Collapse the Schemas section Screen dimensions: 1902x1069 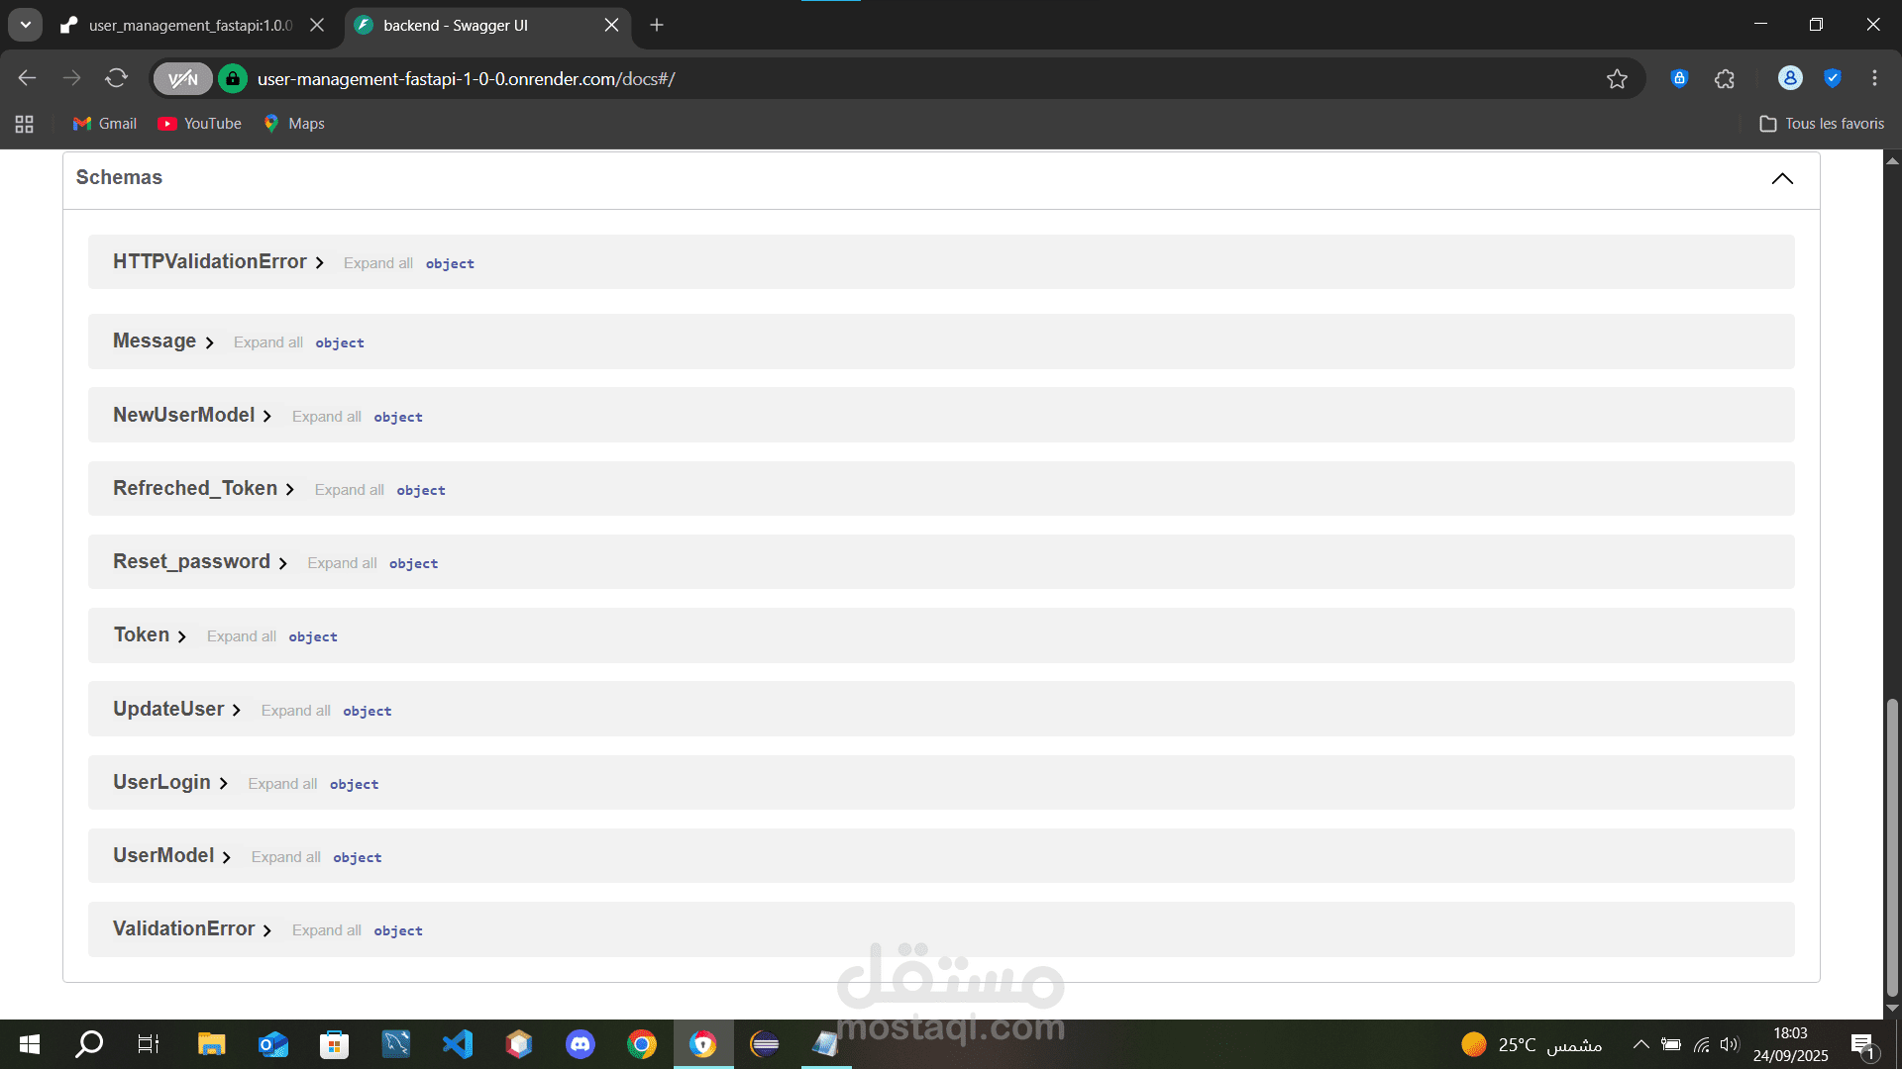[x=1781, y=178]
